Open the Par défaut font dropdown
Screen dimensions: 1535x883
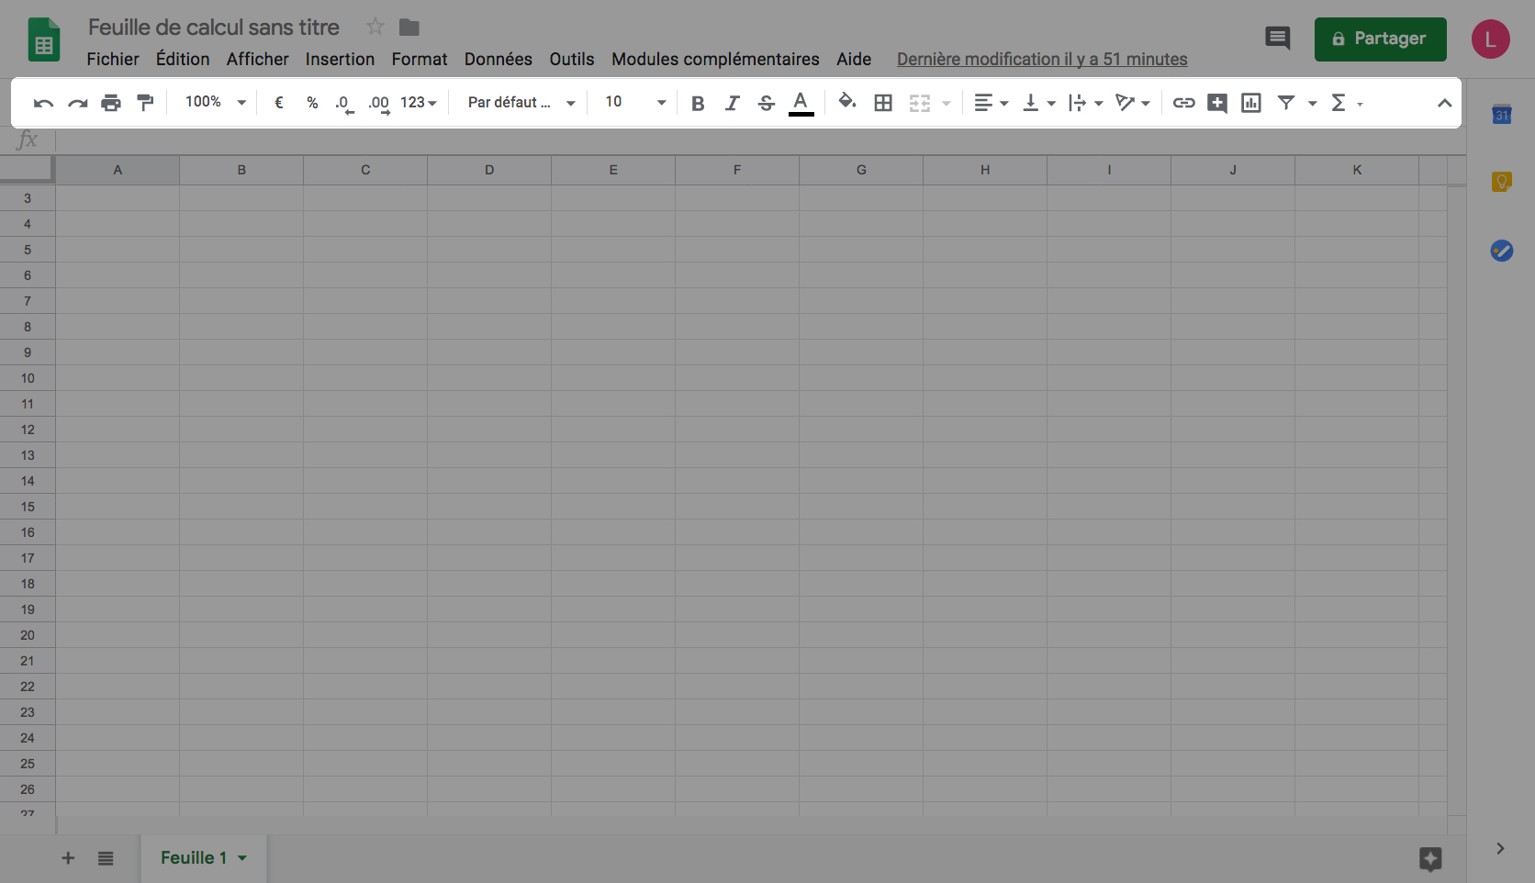click(521, 103)
